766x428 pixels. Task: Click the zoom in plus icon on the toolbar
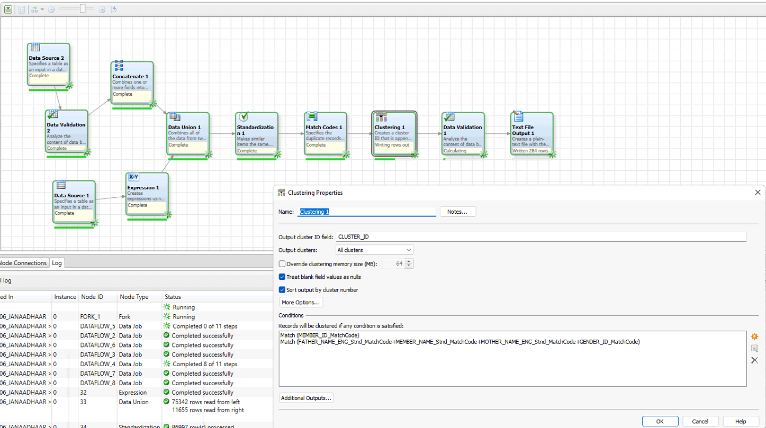point(102,9)
